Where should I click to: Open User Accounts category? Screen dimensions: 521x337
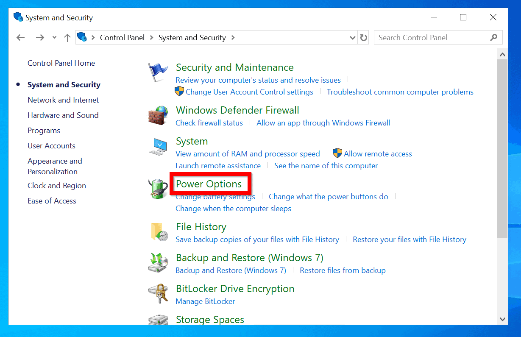point(52,146)
